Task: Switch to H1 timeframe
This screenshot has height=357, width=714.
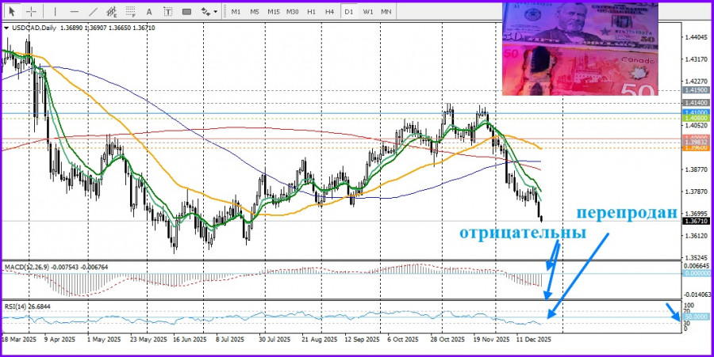Action: (311, 12)
